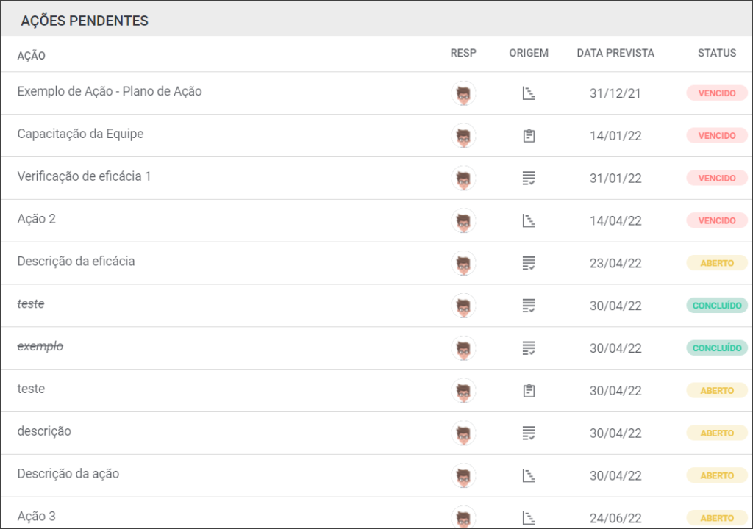
Task: Select the ABERTO badge for Descrição da eficácia
Action: tap(716, 263)
